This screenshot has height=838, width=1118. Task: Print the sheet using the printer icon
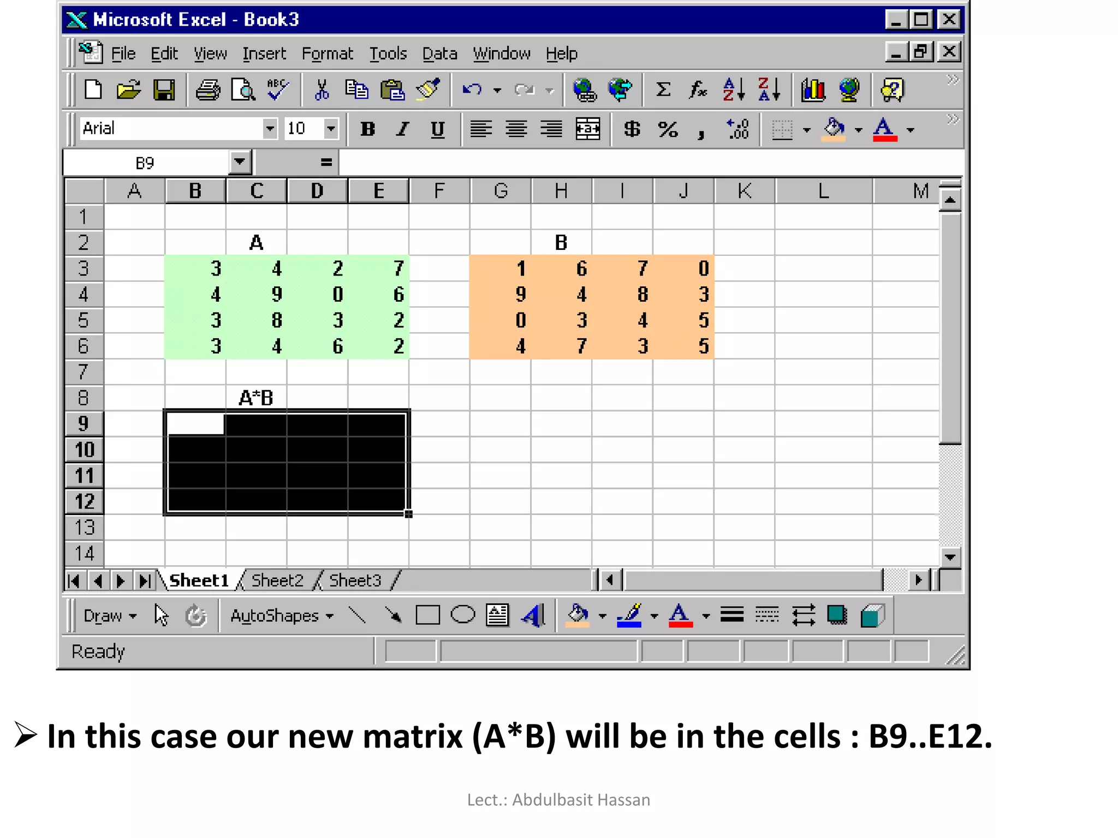[208, 89]
